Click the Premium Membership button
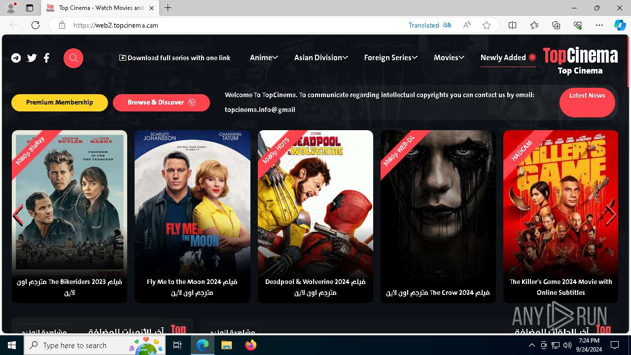This screenshot has width=631, height=355. pos(60,103)
